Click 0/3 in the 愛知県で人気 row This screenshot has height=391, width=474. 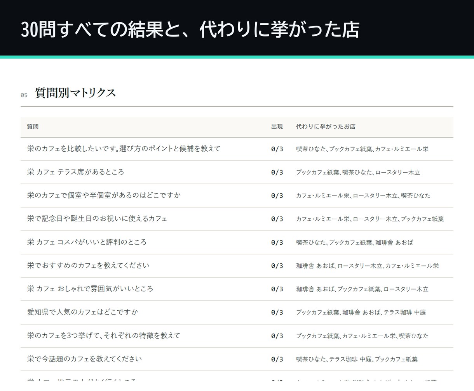pos(277,312)
